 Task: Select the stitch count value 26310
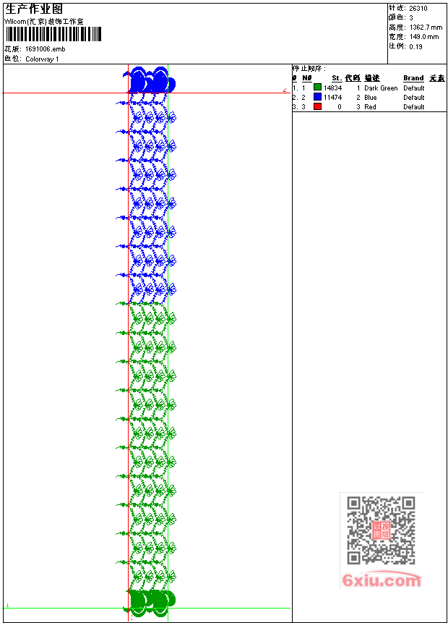[418, 9]
